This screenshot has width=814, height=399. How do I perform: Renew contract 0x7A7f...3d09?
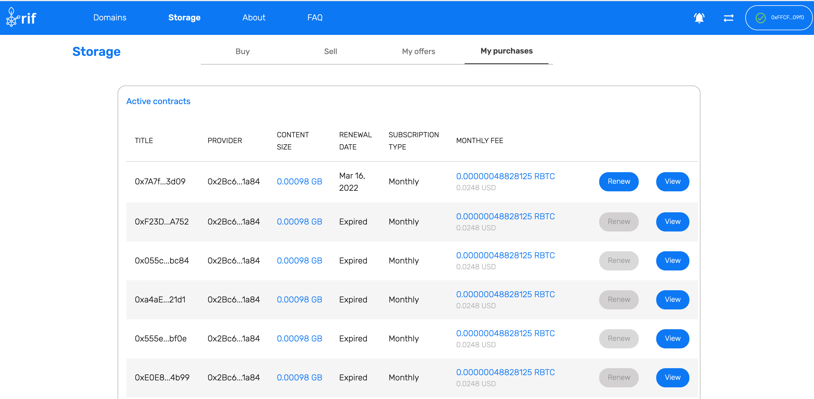[619, 181]
